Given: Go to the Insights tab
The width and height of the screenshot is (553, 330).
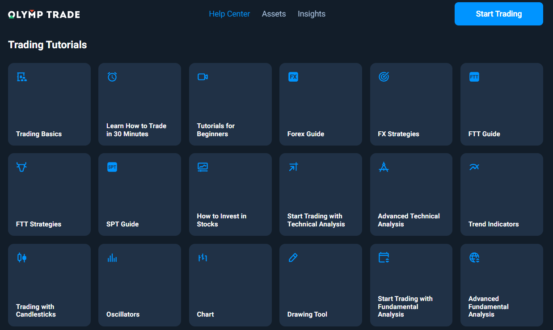Looking at the screenshot, I should [312, 14].
